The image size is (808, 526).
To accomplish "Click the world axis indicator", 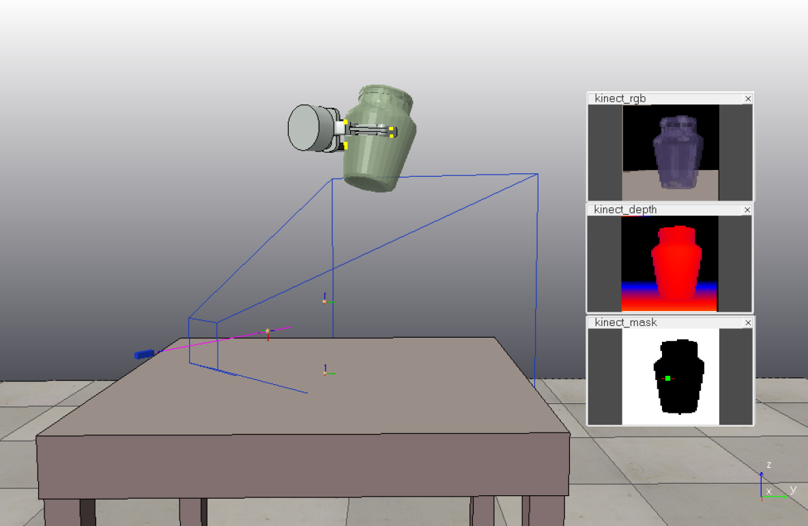I will point(775,482).
